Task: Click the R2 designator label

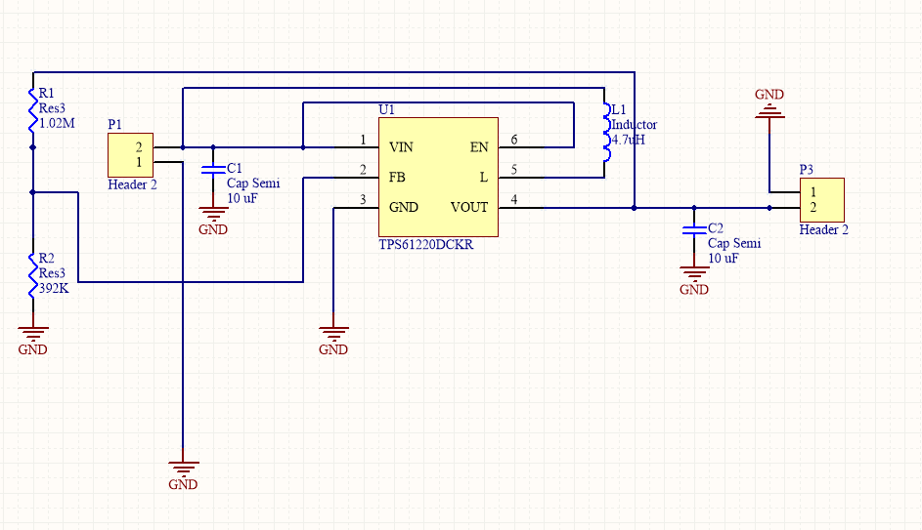Action: 47,259
